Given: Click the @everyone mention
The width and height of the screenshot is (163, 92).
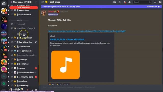Looking at the screenshot, I should pyautogui.click(x=53, y=15).
